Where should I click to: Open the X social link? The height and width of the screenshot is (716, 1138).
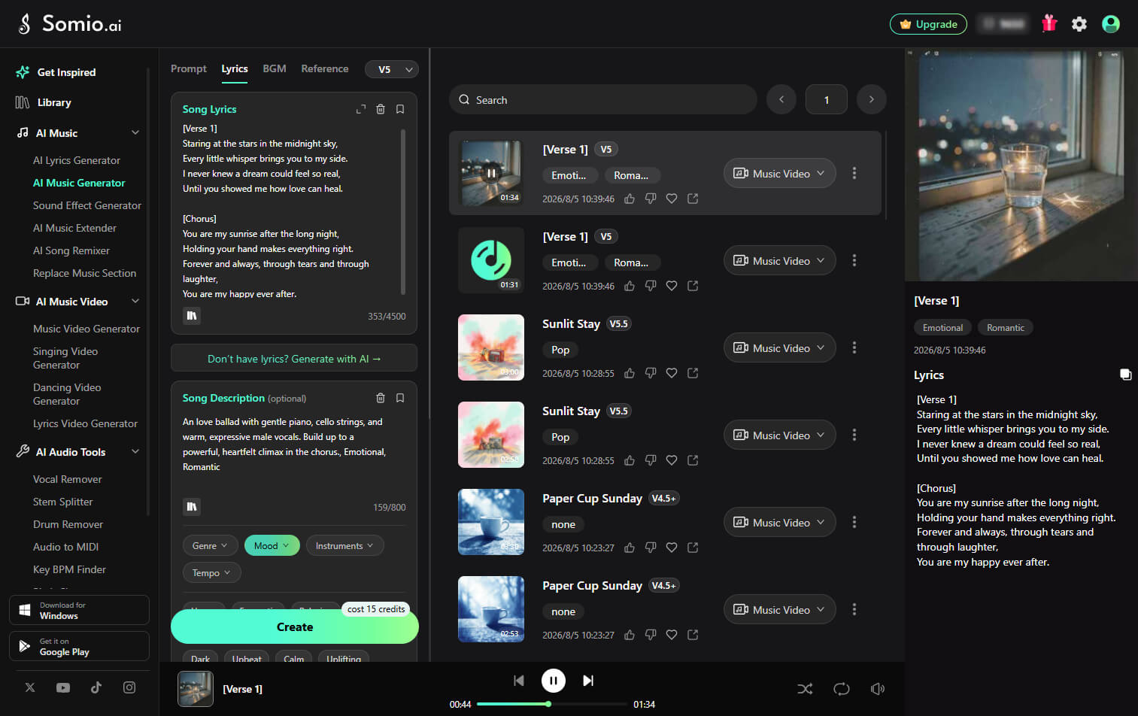tap(30, 687)
